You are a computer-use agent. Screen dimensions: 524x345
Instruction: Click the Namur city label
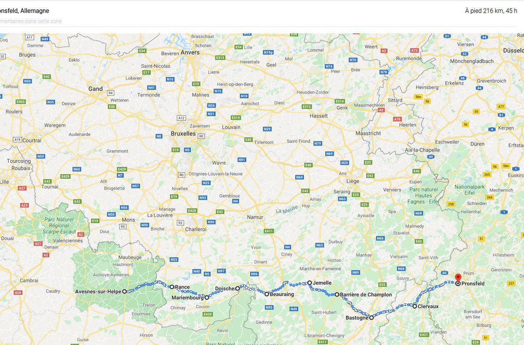(255, 217)
